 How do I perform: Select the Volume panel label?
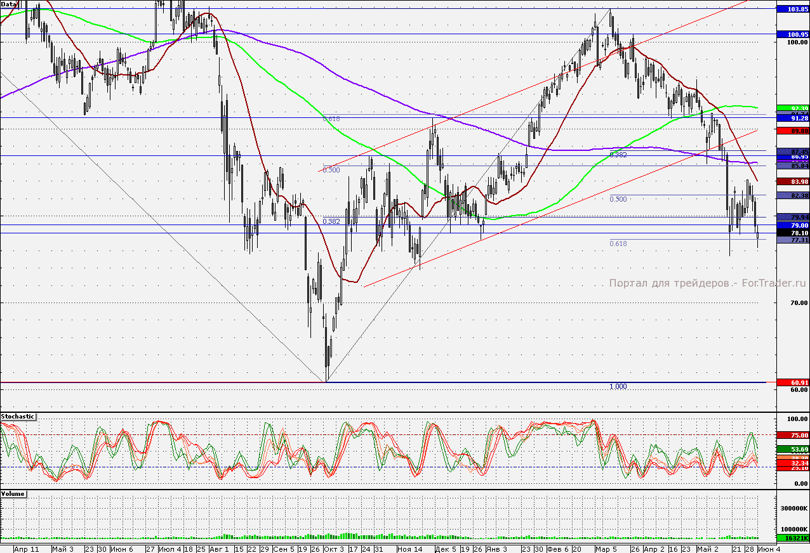coord(14,493)
